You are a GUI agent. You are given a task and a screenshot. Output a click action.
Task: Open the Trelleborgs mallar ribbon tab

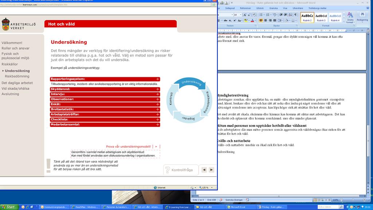click(317, 8)
